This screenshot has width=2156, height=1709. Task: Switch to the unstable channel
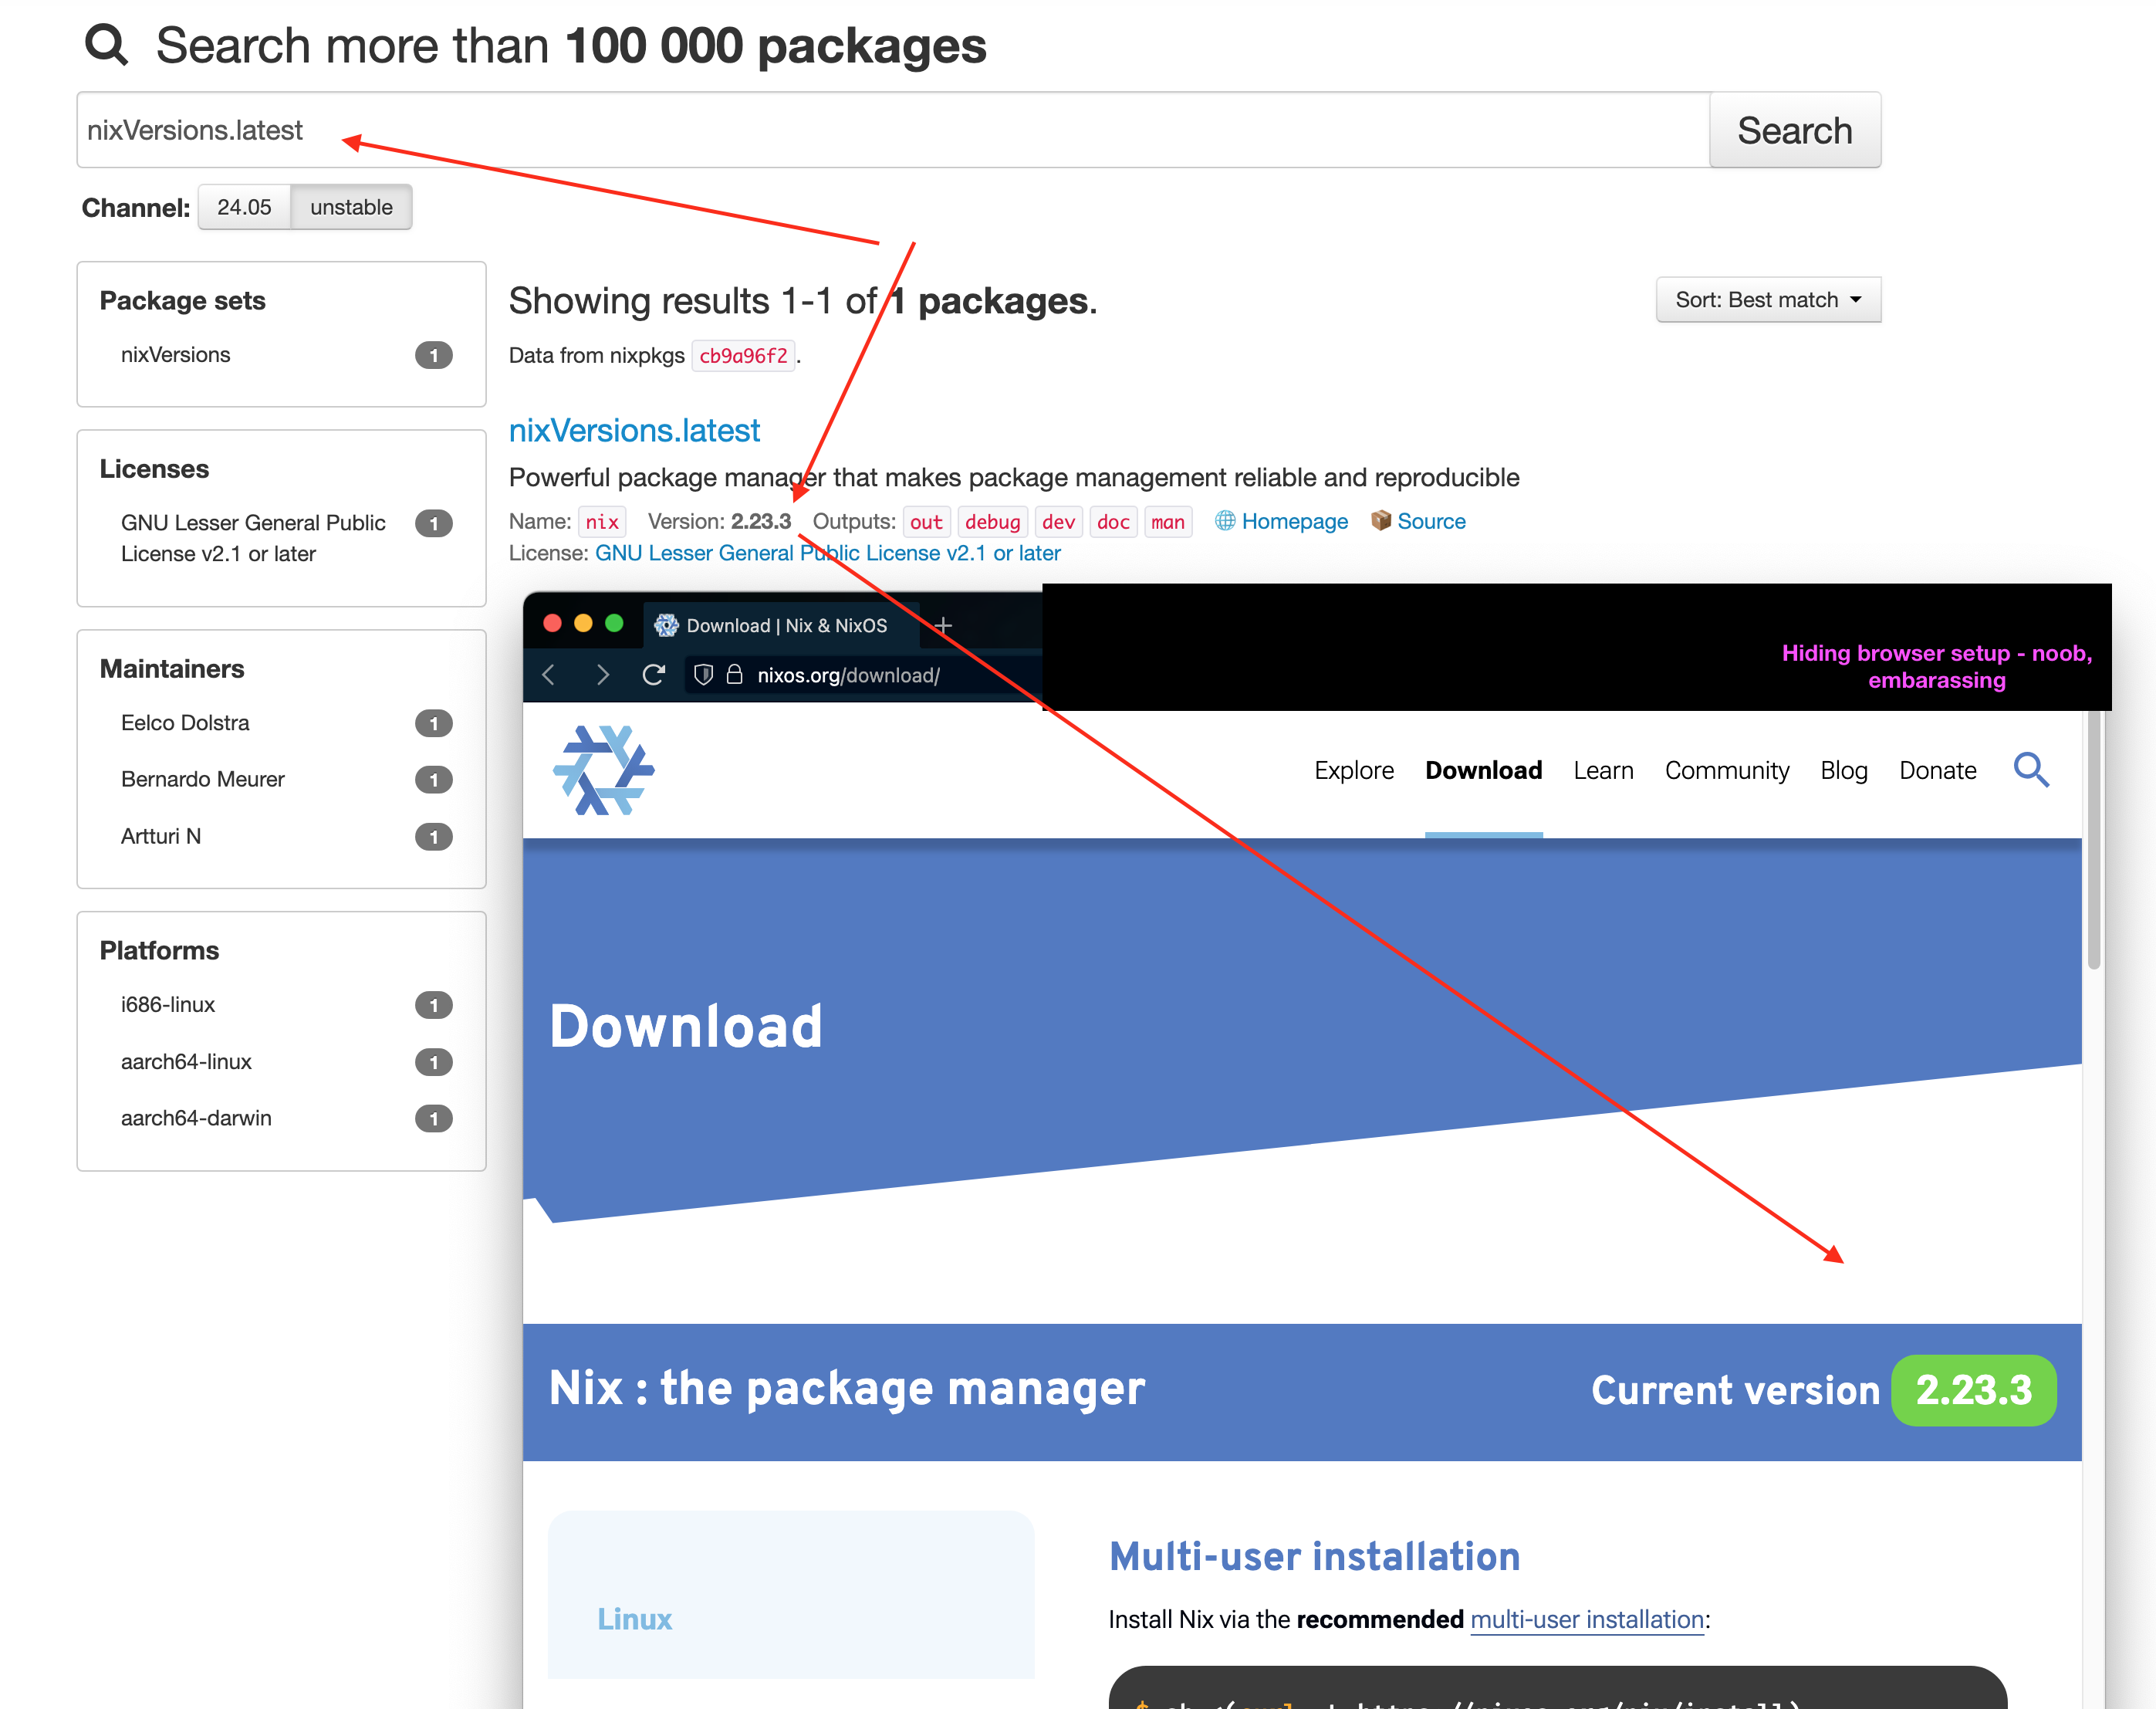[x=351, y=207]
